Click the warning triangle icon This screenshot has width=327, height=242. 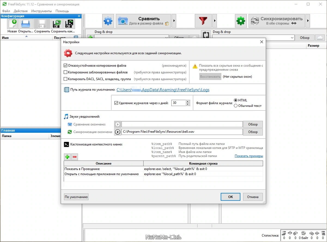pos(195,66)
